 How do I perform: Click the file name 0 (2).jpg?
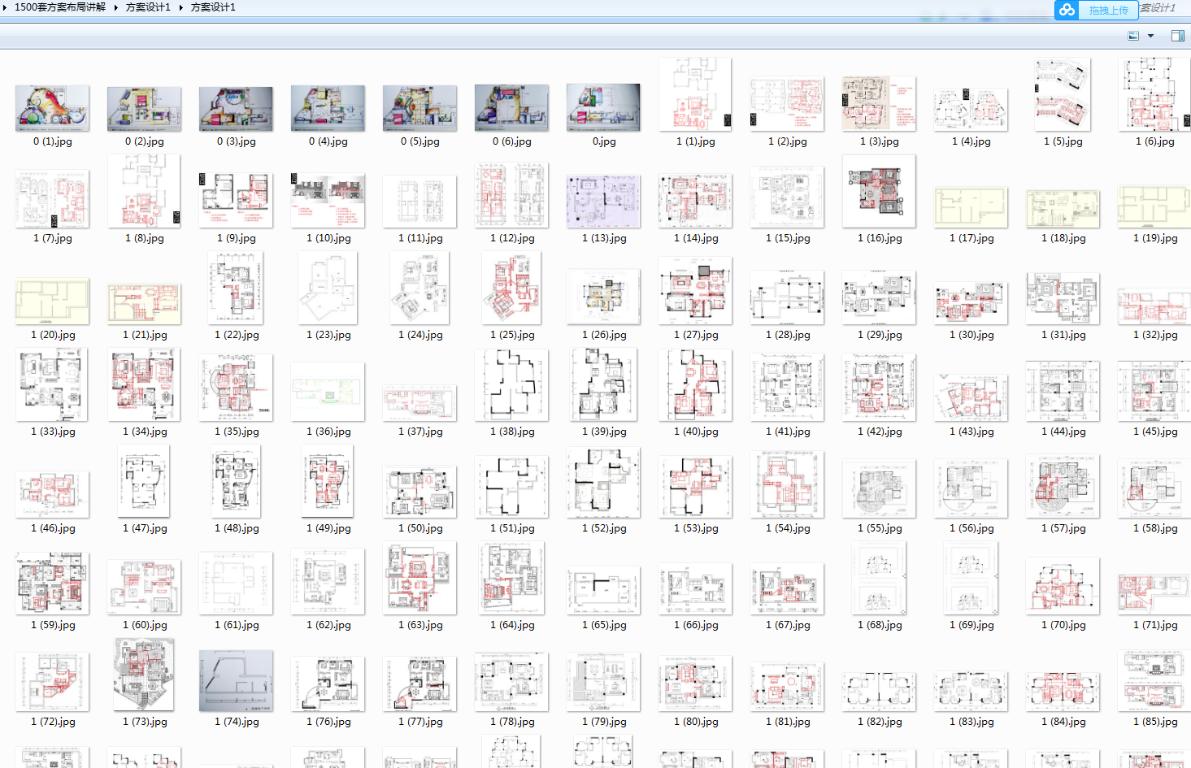pos(145,141)
